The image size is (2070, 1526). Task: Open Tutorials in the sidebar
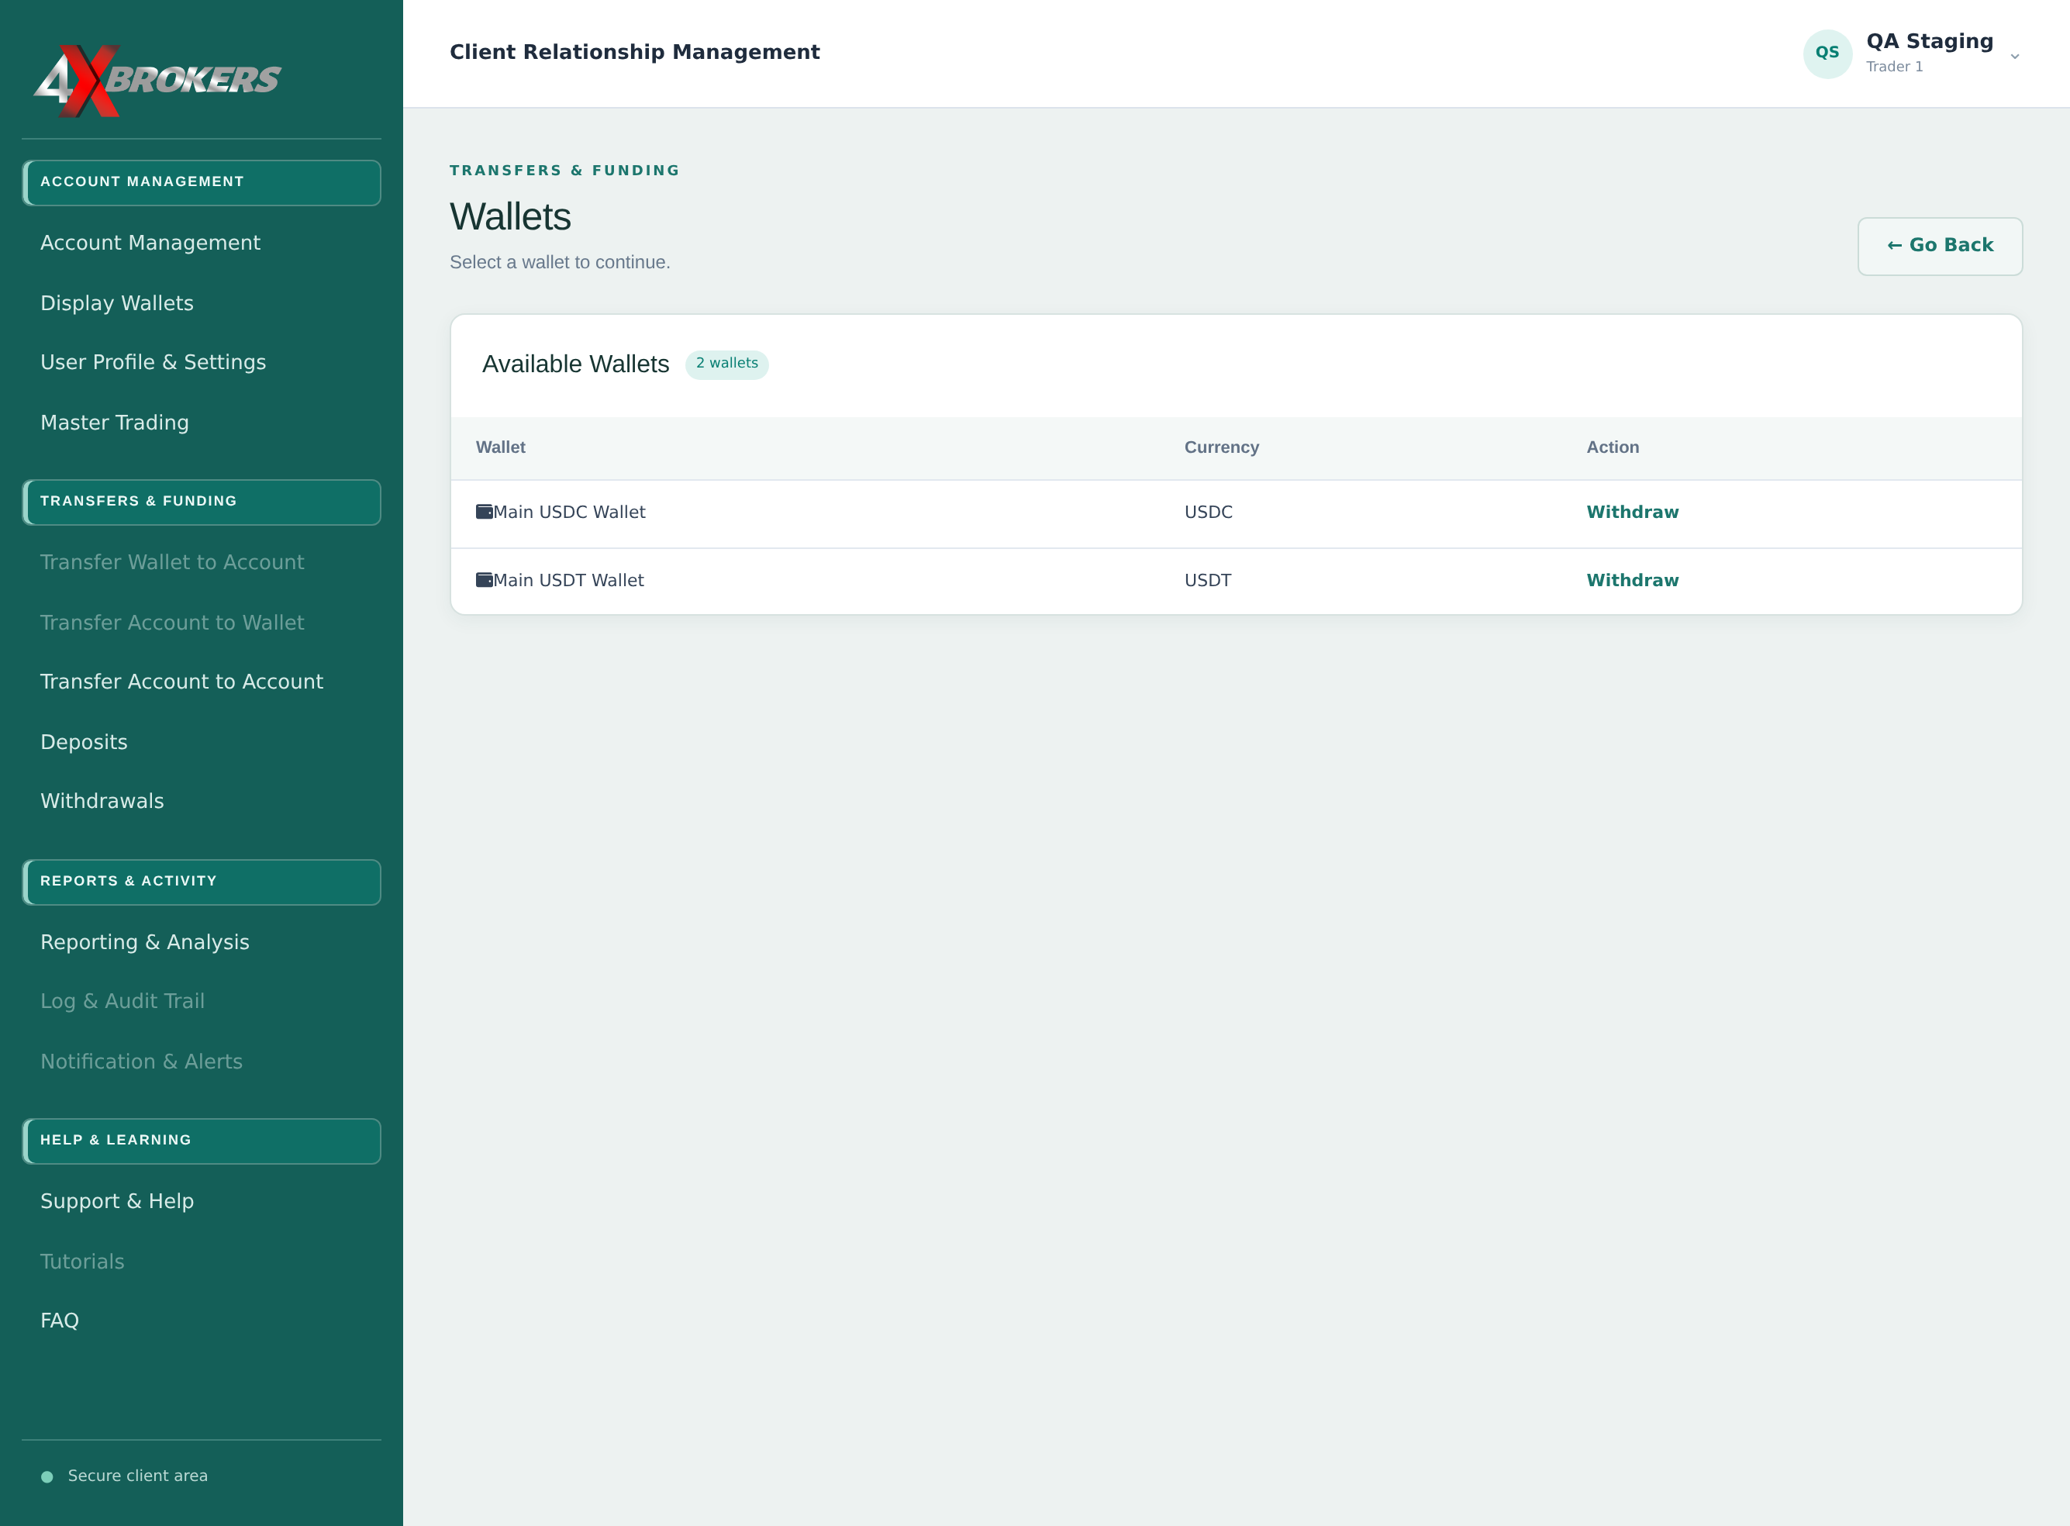[82, 1262]
